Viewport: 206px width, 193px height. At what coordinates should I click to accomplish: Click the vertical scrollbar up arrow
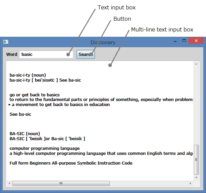click(x=196, y=64)
